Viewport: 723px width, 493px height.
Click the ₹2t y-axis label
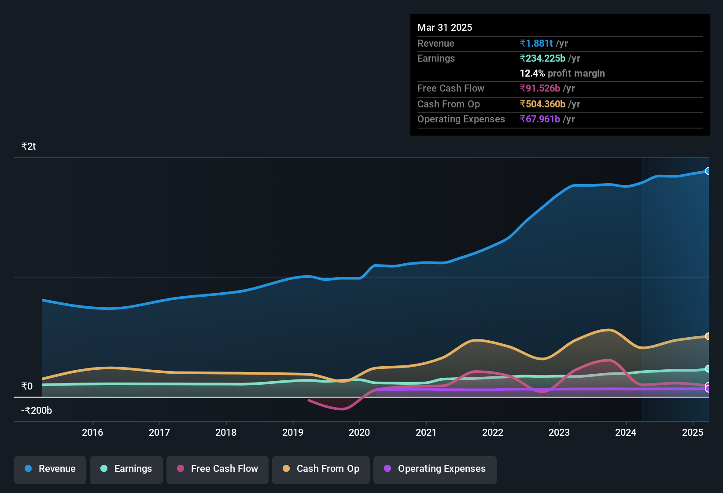click(x=29, y=146)
